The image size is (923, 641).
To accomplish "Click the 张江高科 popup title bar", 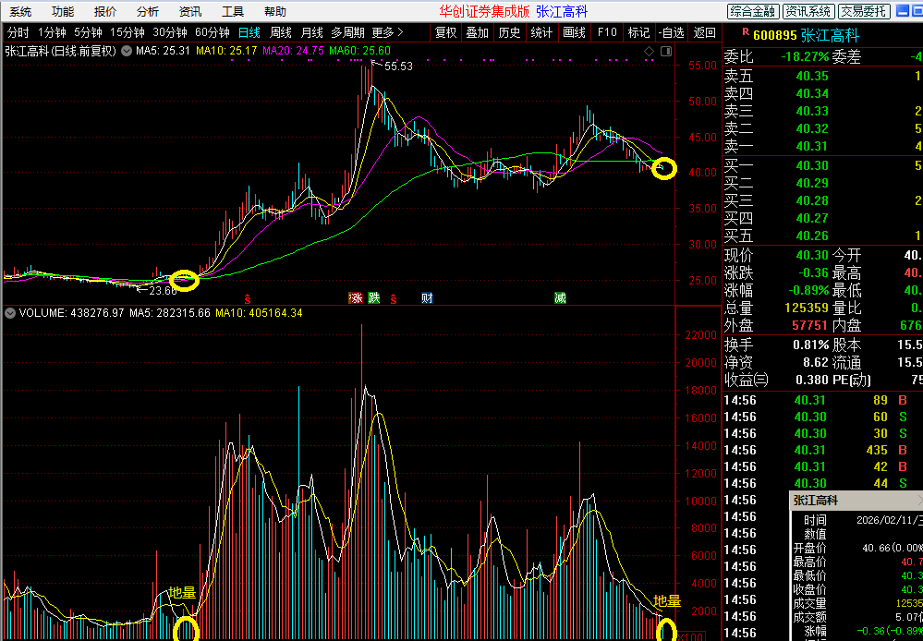I will pyautogui.click(x=856, y=501).
